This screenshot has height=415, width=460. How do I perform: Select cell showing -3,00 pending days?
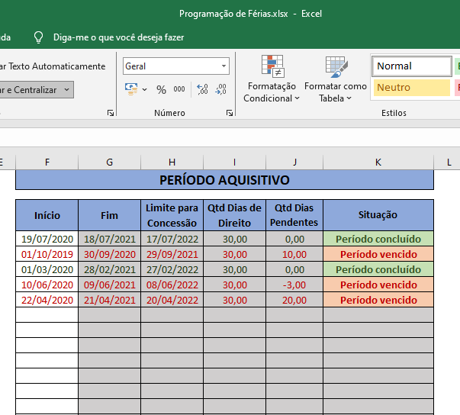[294, 285]
